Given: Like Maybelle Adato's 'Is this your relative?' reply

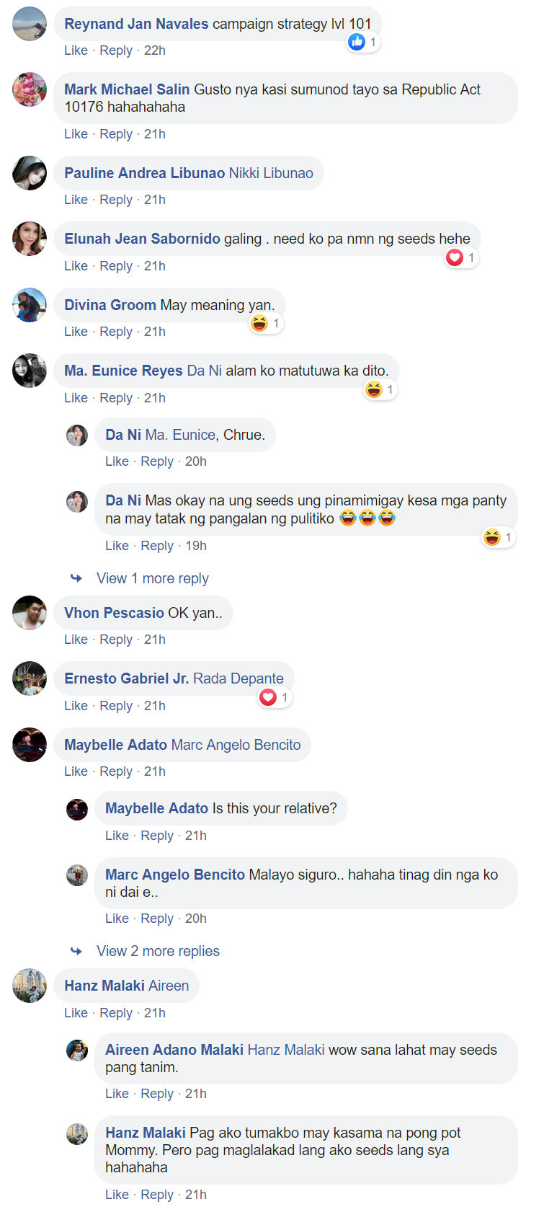Looking at the screenshot, I should (x=117, y=836).
